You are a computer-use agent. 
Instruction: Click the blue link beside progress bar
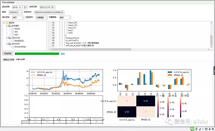point(63,54)
